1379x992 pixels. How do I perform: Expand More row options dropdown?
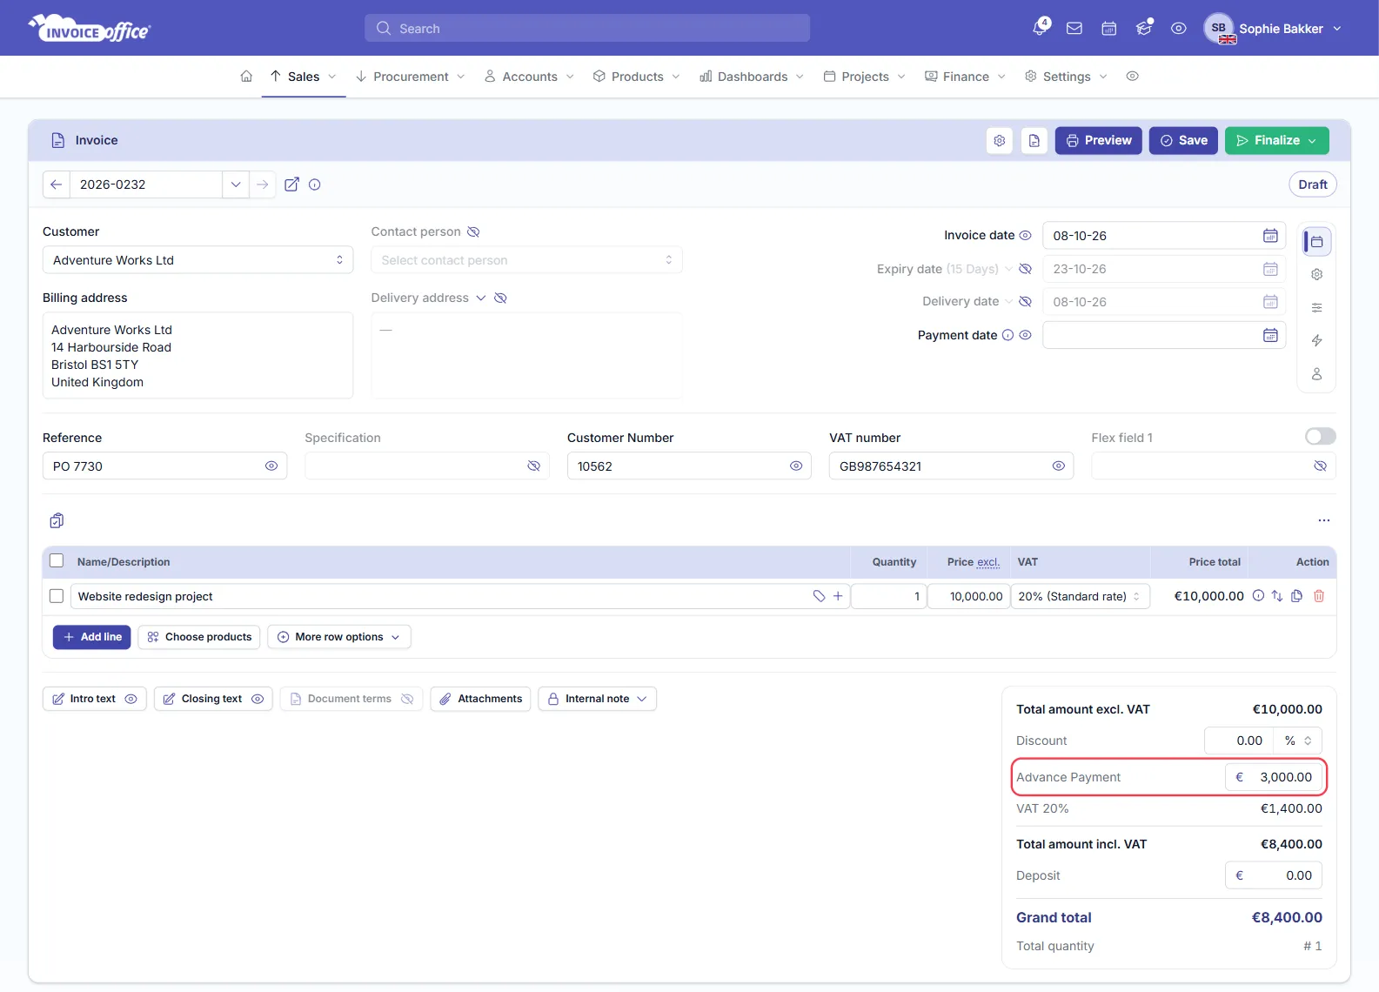click(x=339, y=637)
